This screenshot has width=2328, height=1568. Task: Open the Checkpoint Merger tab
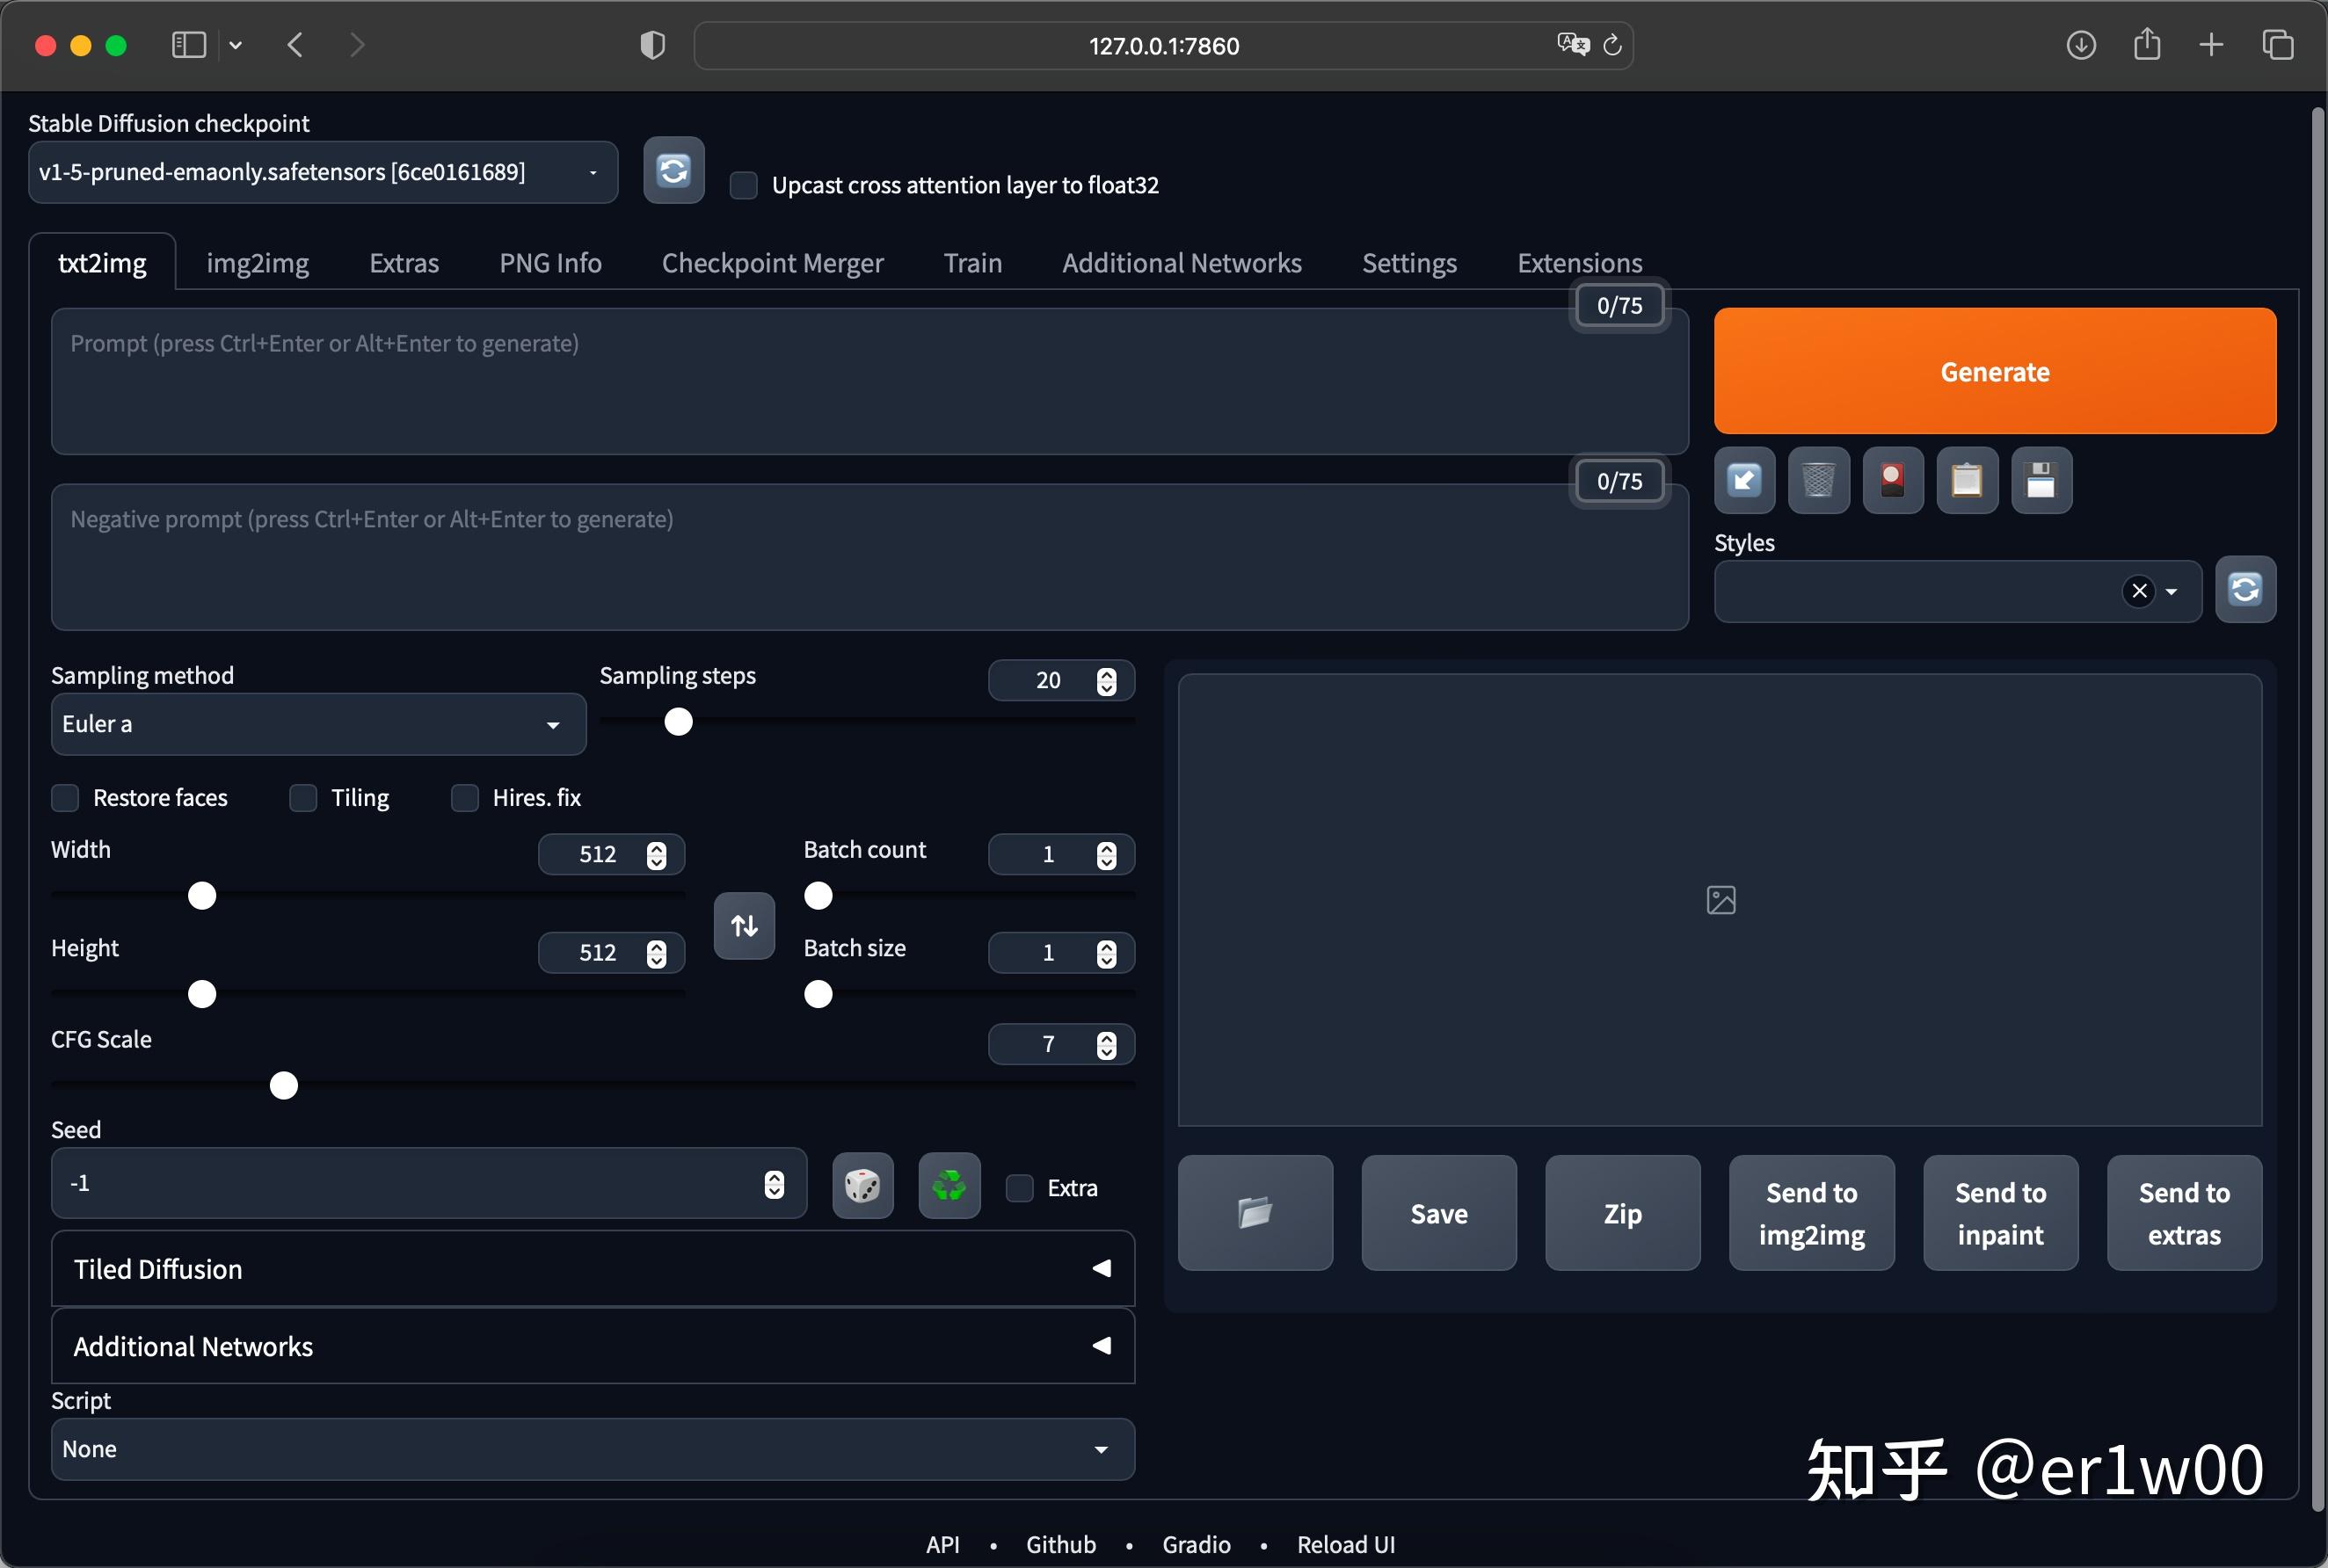[x=772, y=263]
